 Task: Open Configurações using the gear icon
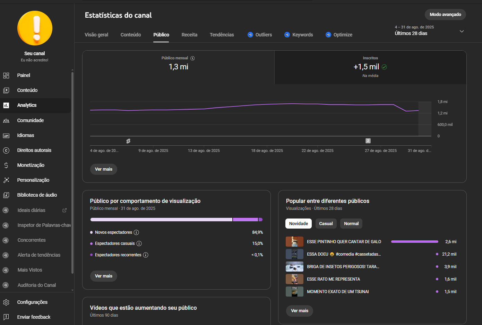point(6,302)
